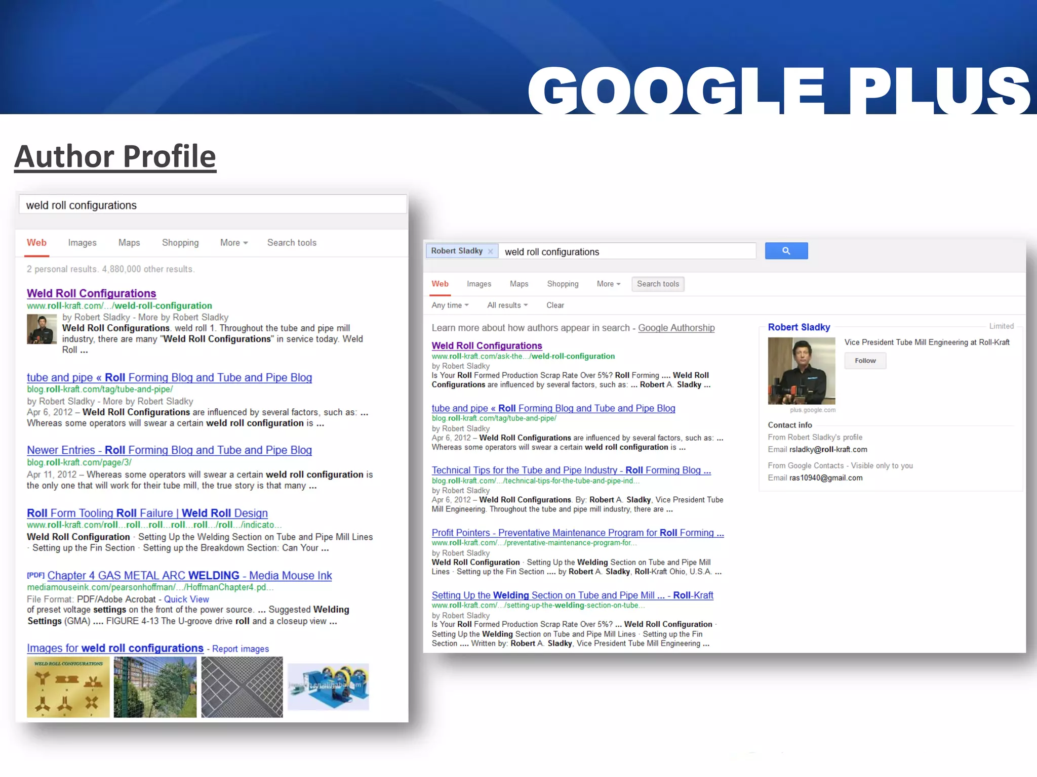Open the green fence image result
1037x777 pixels.
pos(155,687)
